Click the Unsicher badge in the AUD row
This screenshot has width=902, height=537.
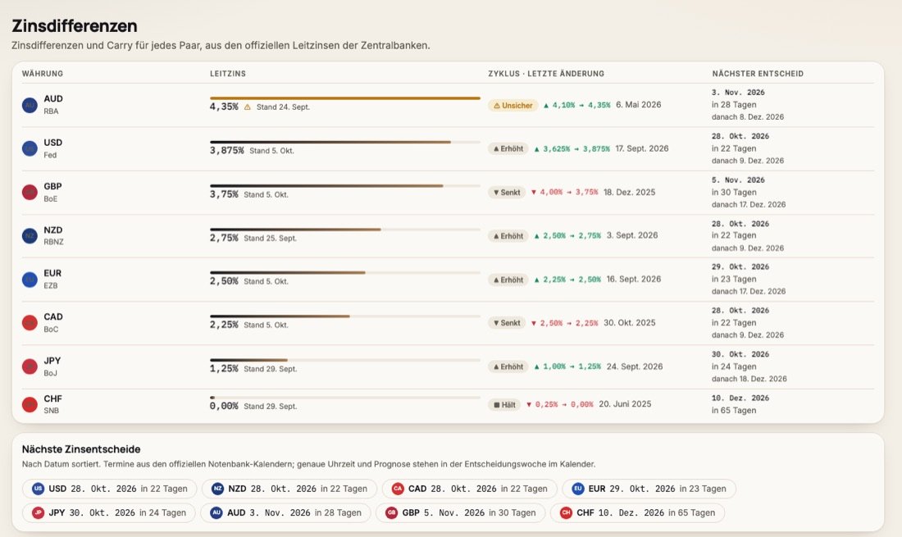[x=513, y=106]
